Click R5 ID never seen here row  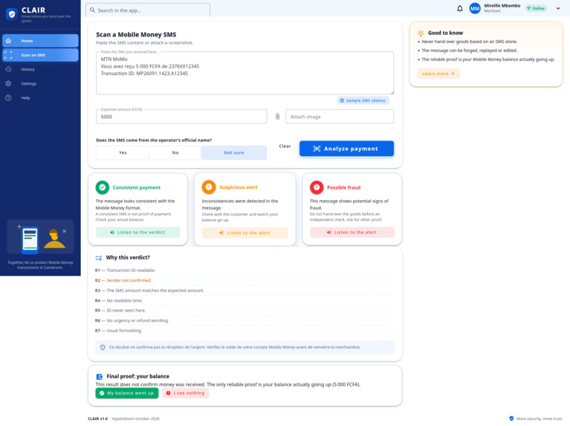pyautogui.click(x=244, y=310)
